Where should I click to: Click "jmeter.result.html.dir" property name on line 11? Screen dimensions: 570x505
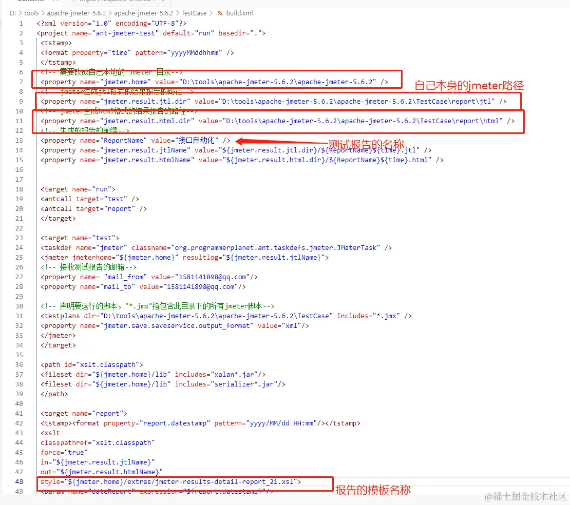pos(147,121)
